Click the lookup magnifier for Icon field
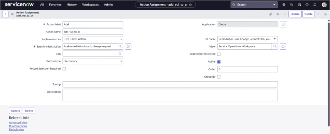330x134 pixels. point(120,54)
